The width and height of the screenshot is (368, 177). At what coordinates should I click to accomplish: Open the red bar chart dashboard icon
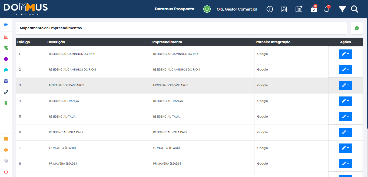(x=6, y=37)
